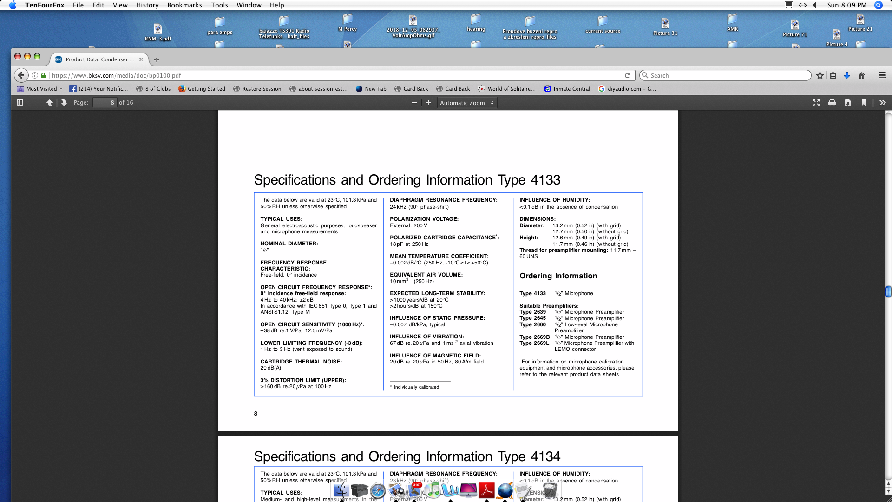Open the Window menu

[x=249, y=5]
